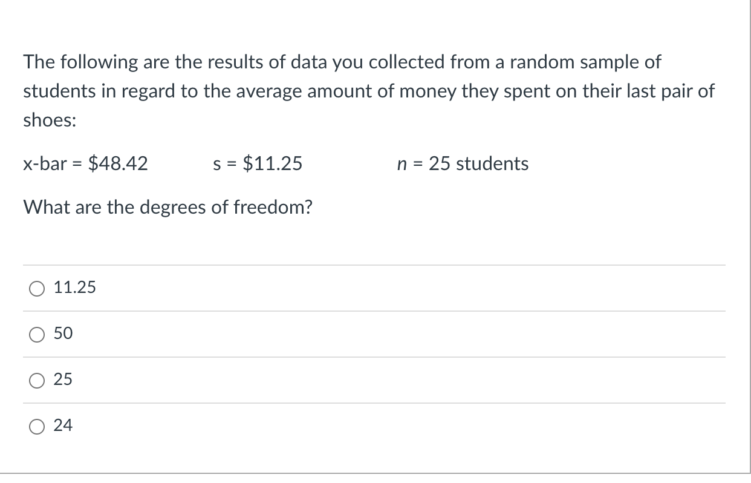Click the answer option labeled 50

tap(62, 334)
